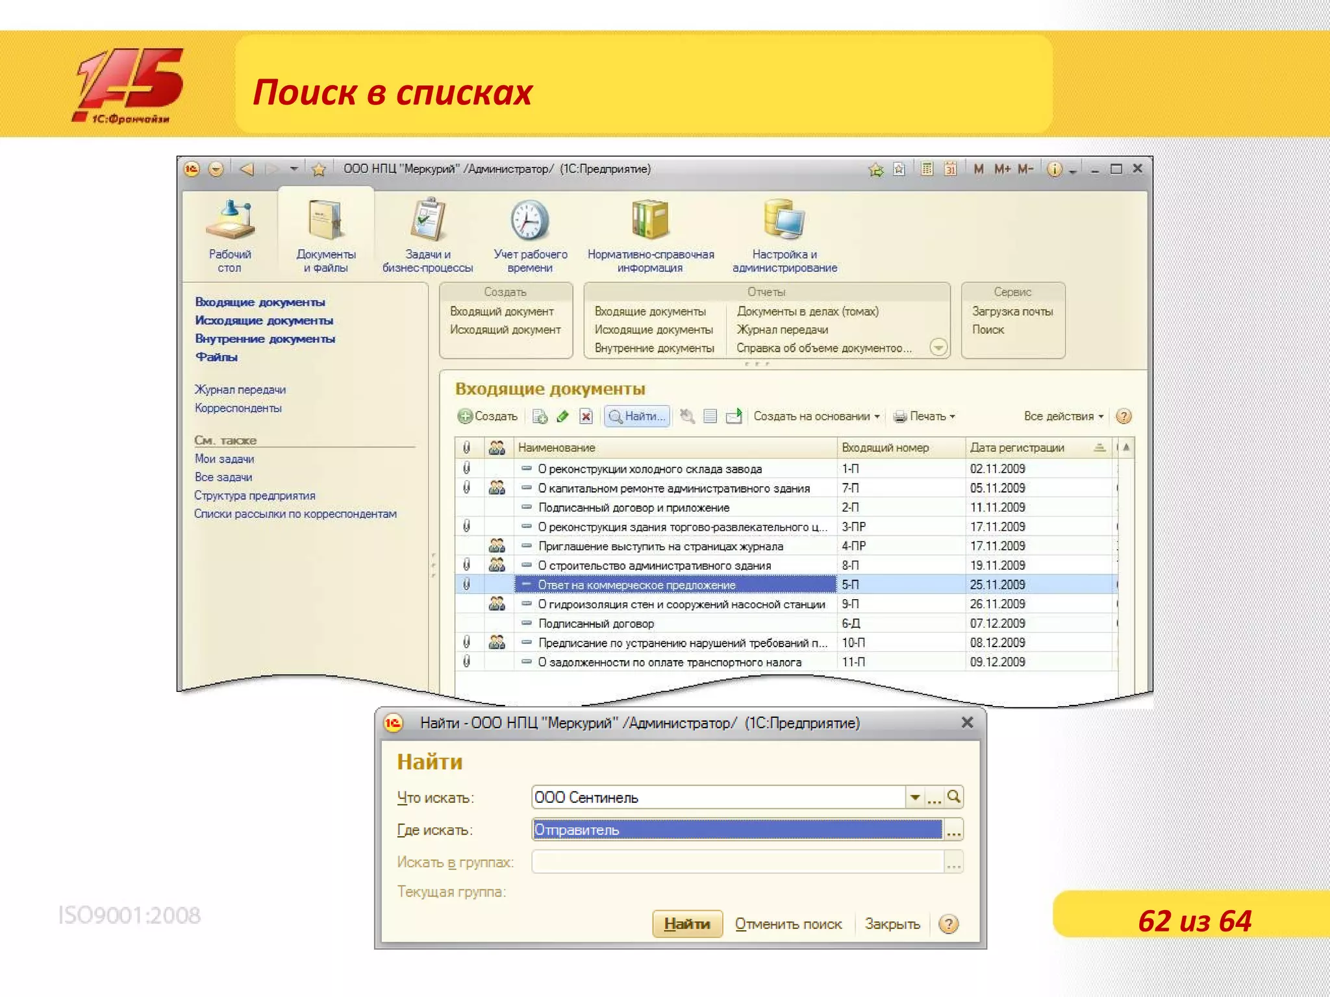
Task: Go back with the left arrow
Action: pos(246,169)
